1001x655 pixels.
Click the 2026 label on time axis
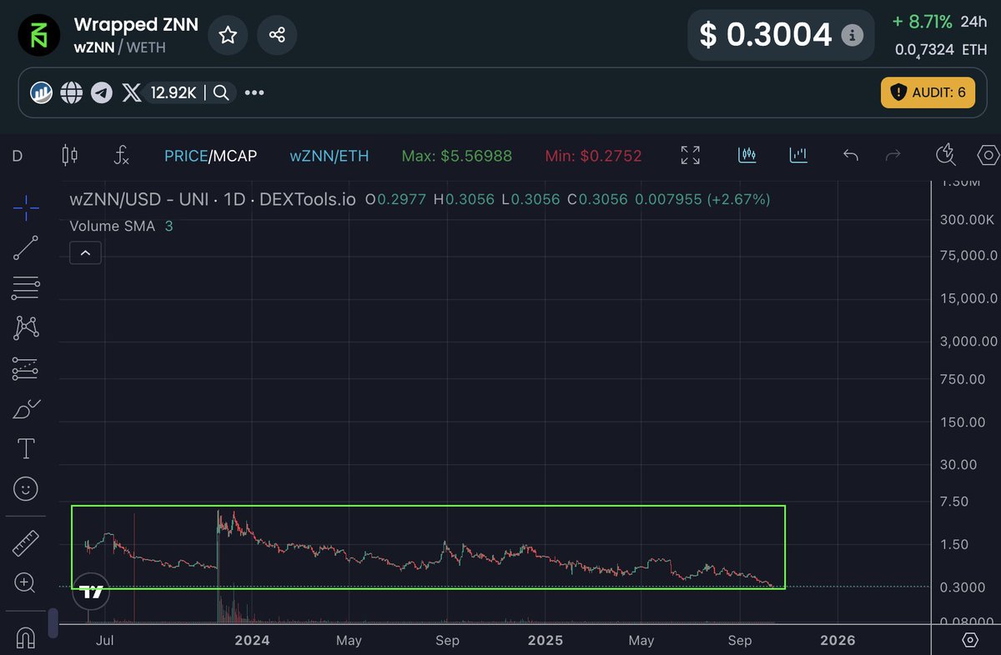tap(838, 640)
